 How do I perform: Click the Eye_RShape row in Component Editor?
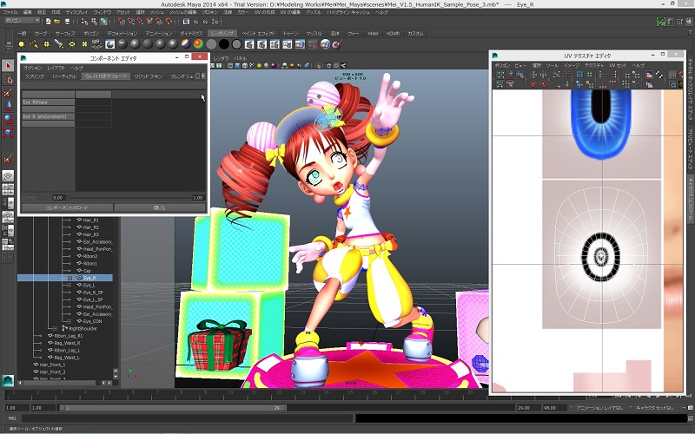(49, 102)
